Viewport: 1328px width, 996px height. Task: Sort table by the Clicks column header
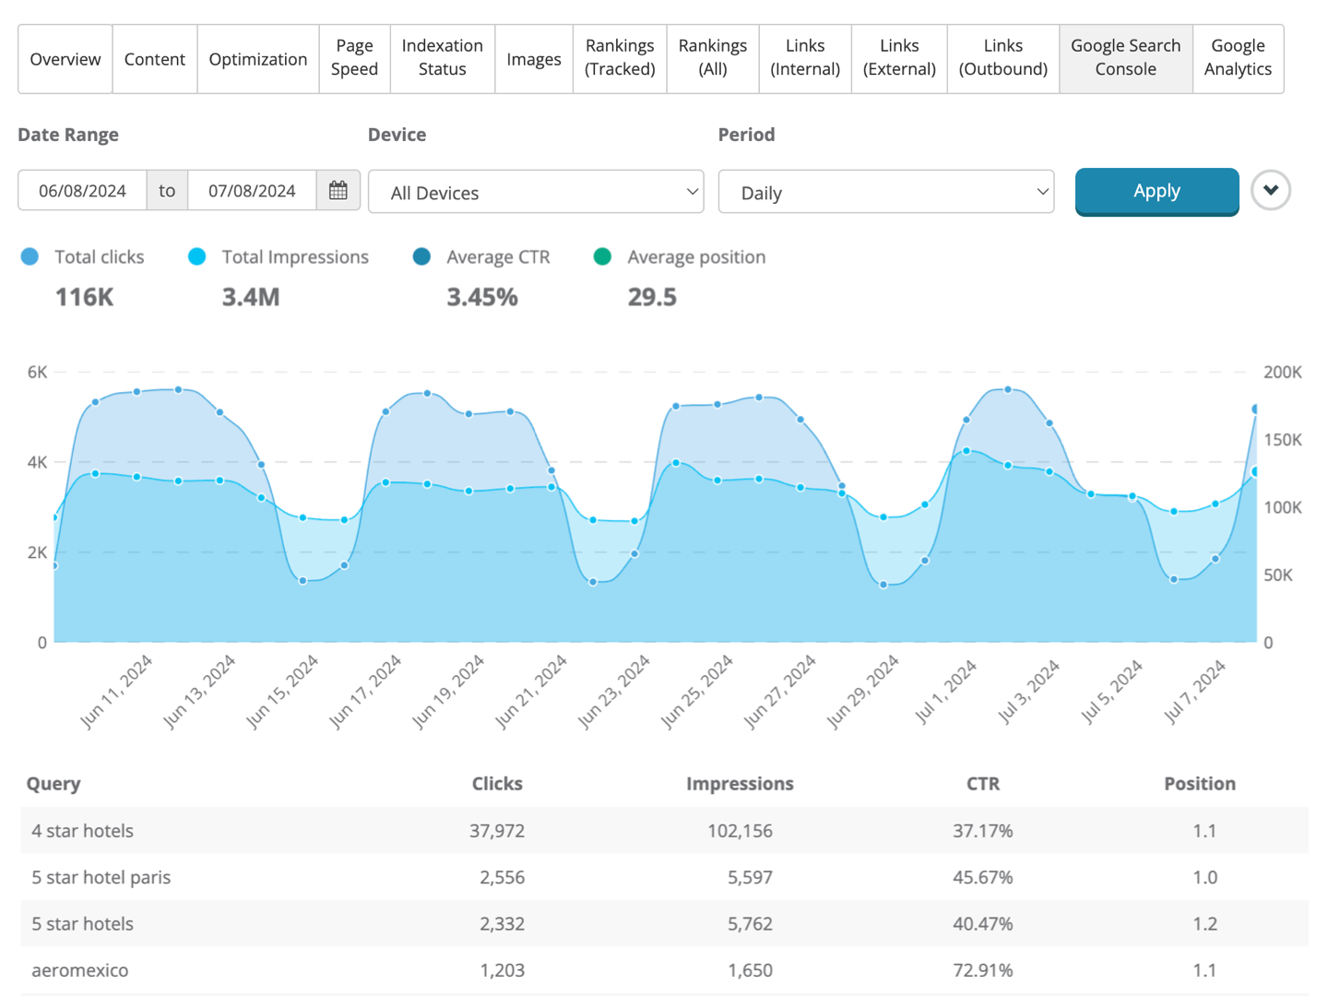tap(497, 784)
